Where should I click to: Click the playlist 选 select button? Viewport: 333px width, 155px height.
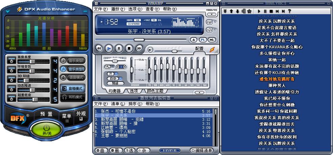click(130, 151)
